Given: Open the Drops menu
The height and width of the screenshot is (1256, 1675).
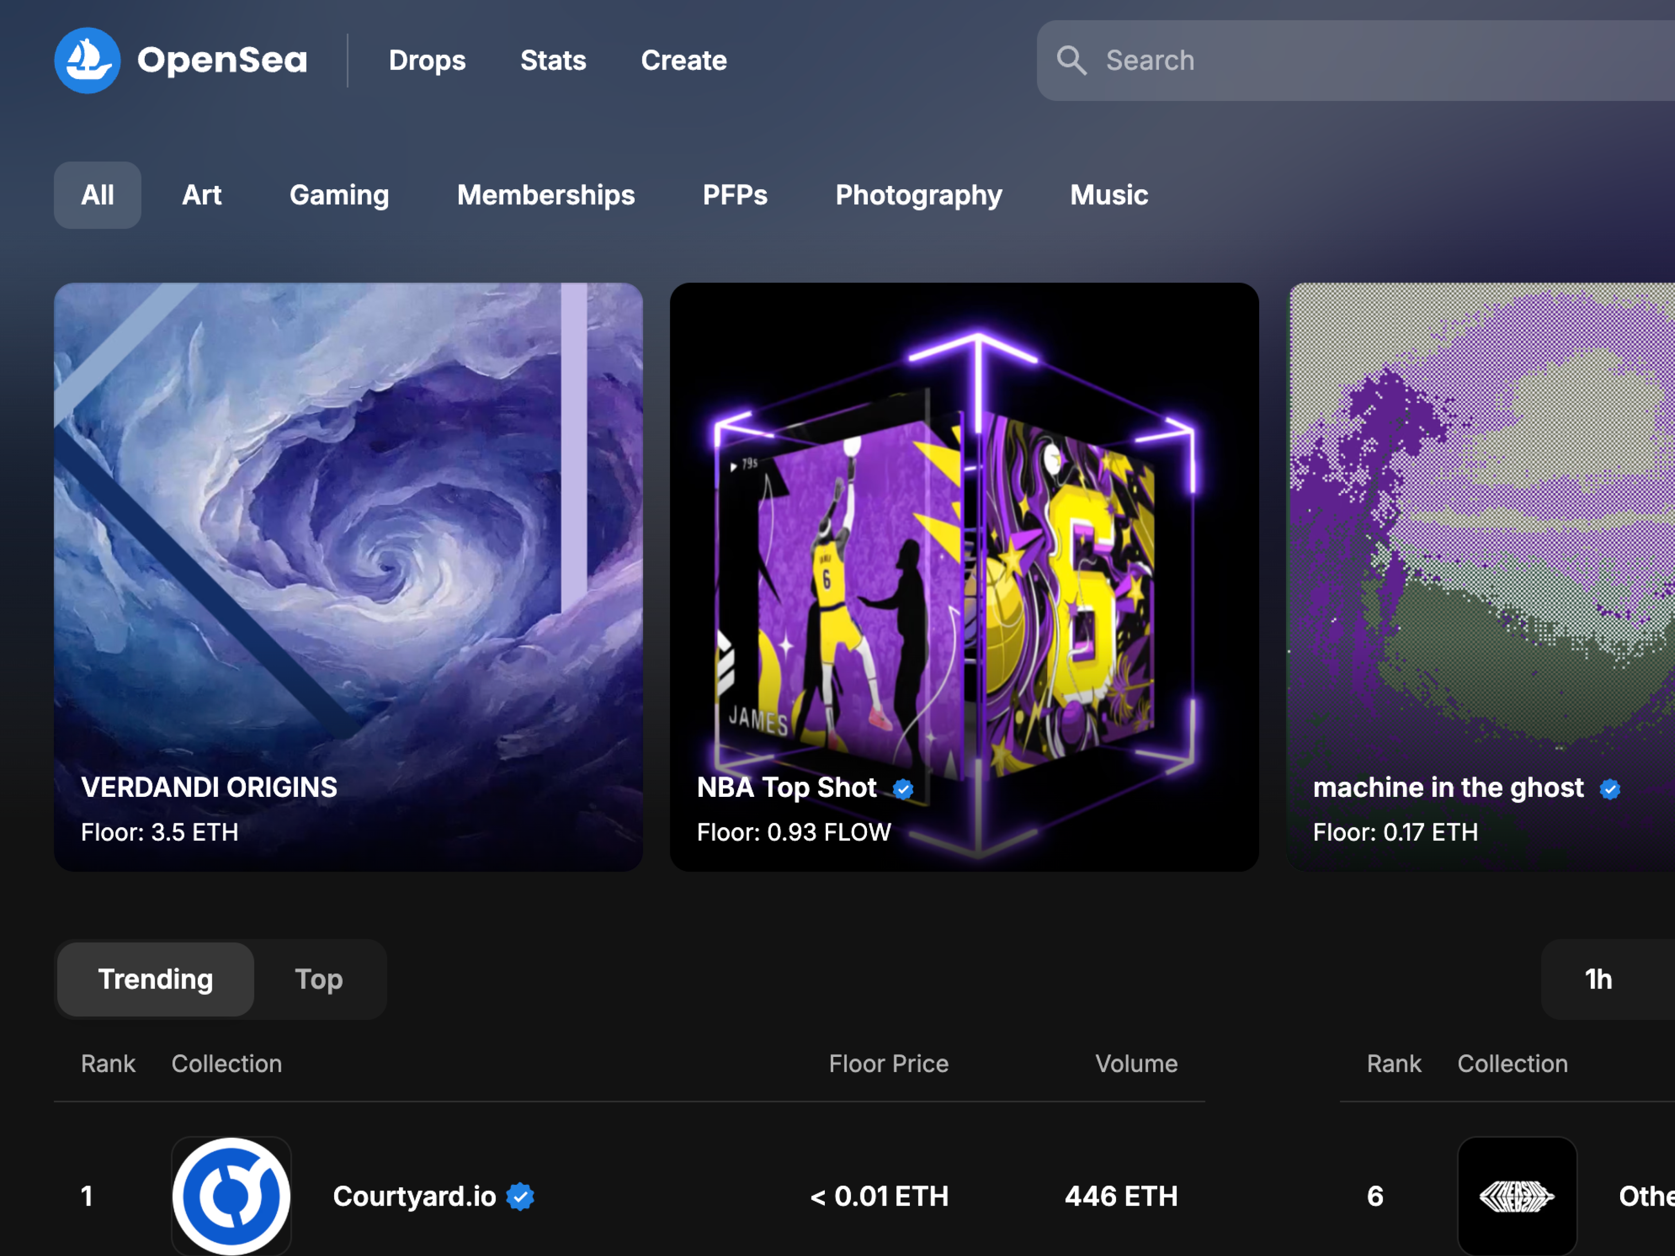Looking at the screenshot, I should pyautogui.click(x=427, y=61).
